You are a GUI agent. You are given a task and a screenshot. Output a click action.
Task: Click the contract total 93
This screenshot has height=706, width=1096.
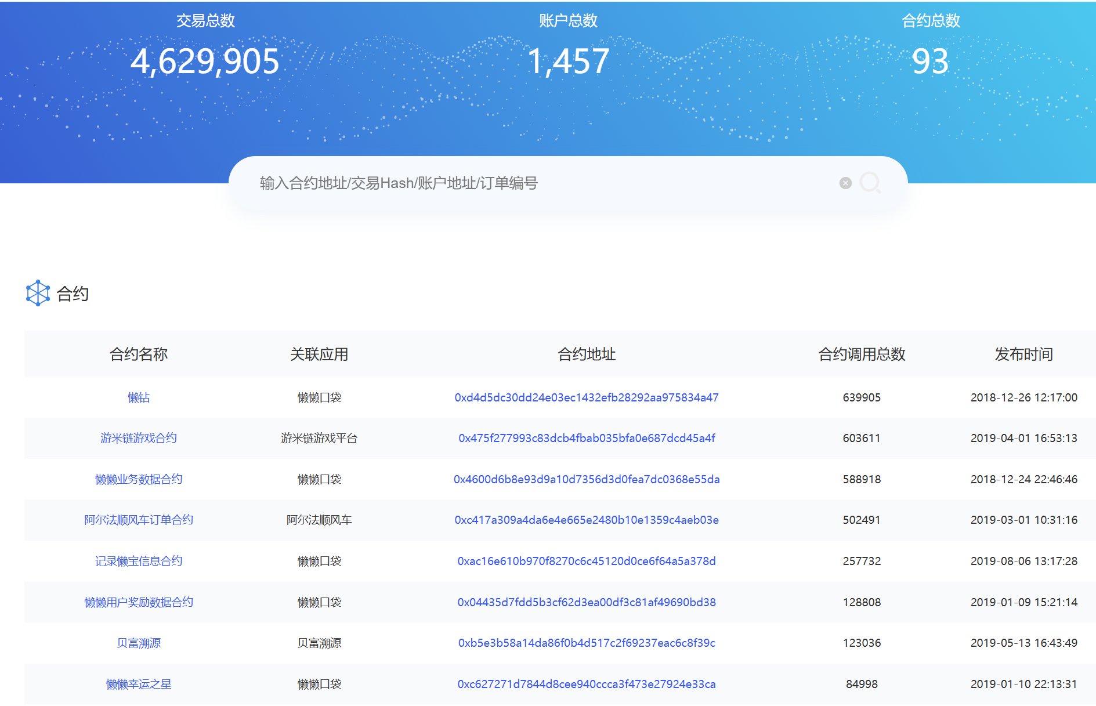coord(930,61)
